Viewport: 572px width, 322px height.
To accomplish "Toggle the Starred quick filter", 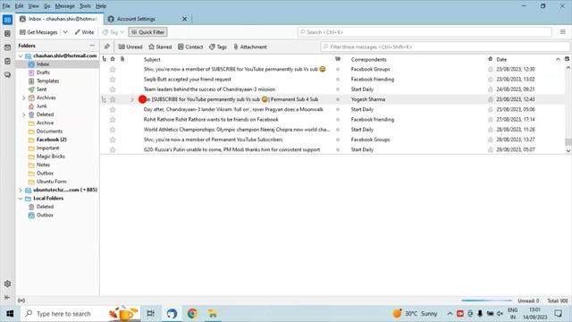I will [160, 47].
